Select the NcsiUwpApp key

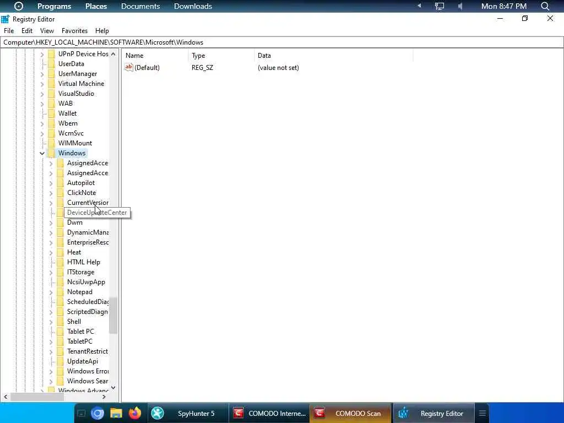86,282
